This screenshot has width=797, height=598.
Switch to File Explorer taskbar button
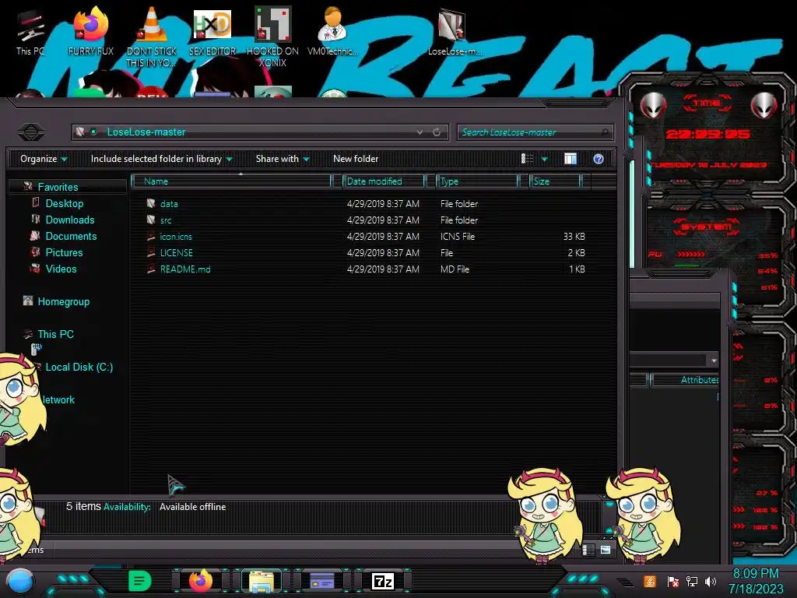click(x=262, y=581)
